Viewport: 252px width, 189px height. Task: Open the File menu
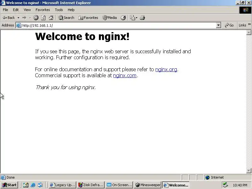click(5, 10)
